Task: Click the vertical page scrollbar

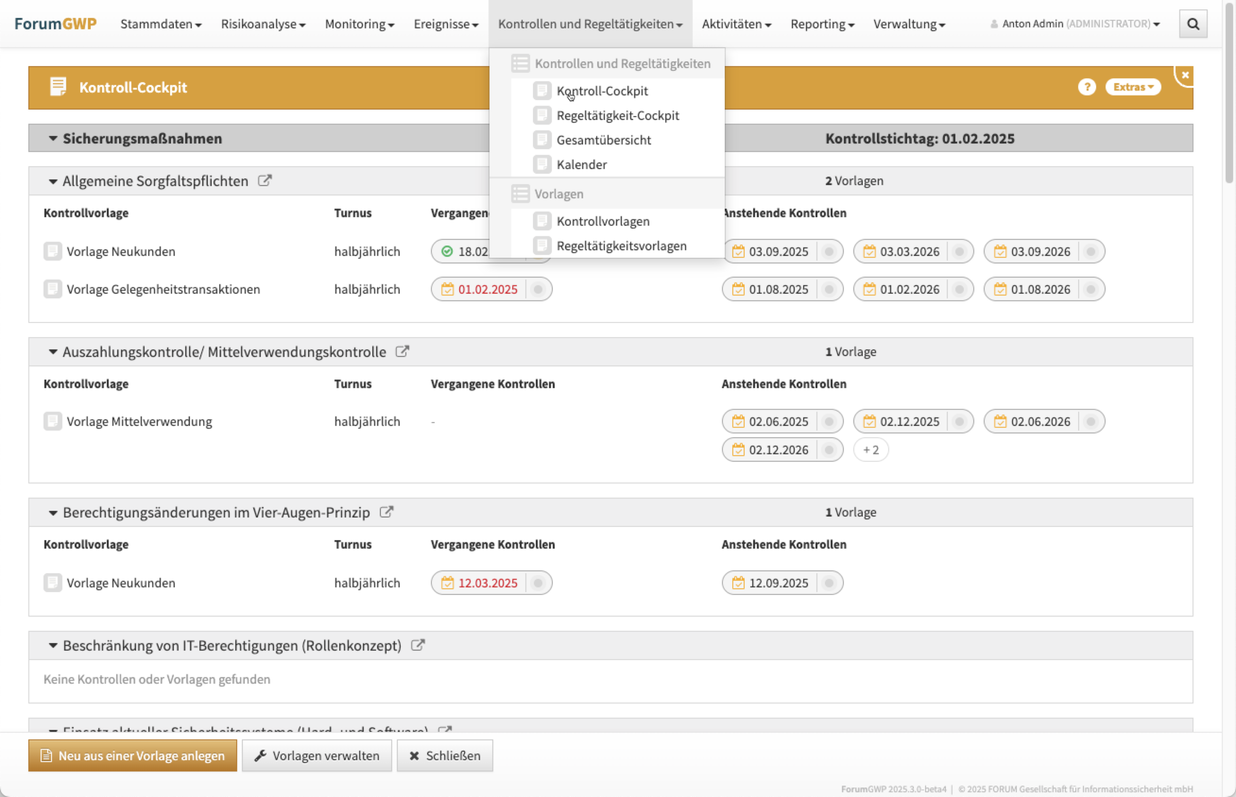Action: pyautogui.click(x=1229, y=93)
